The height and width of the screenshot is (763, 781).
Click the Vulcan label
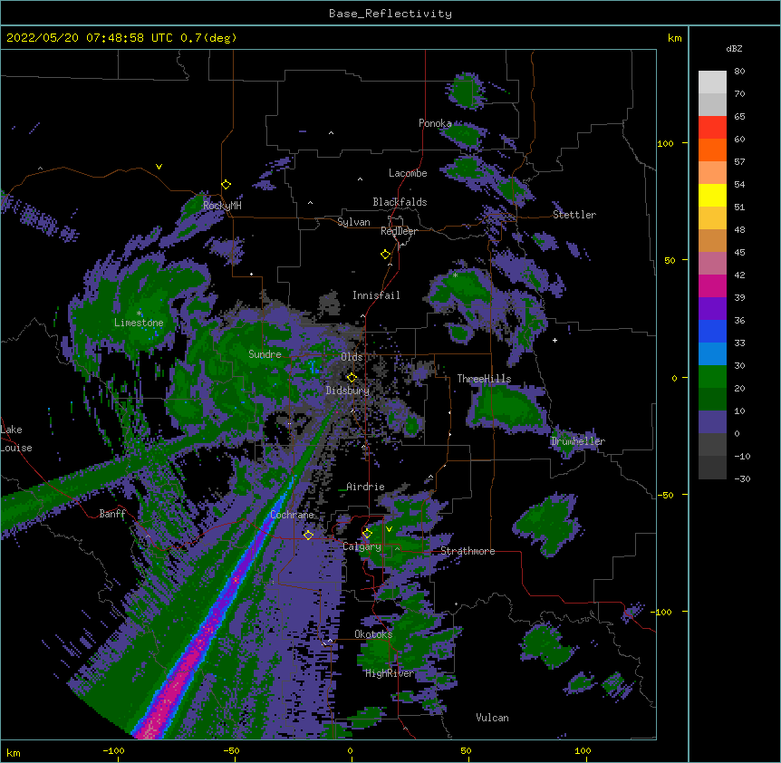(492, 718)
